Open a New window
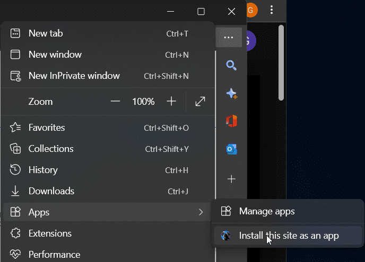 108,55
